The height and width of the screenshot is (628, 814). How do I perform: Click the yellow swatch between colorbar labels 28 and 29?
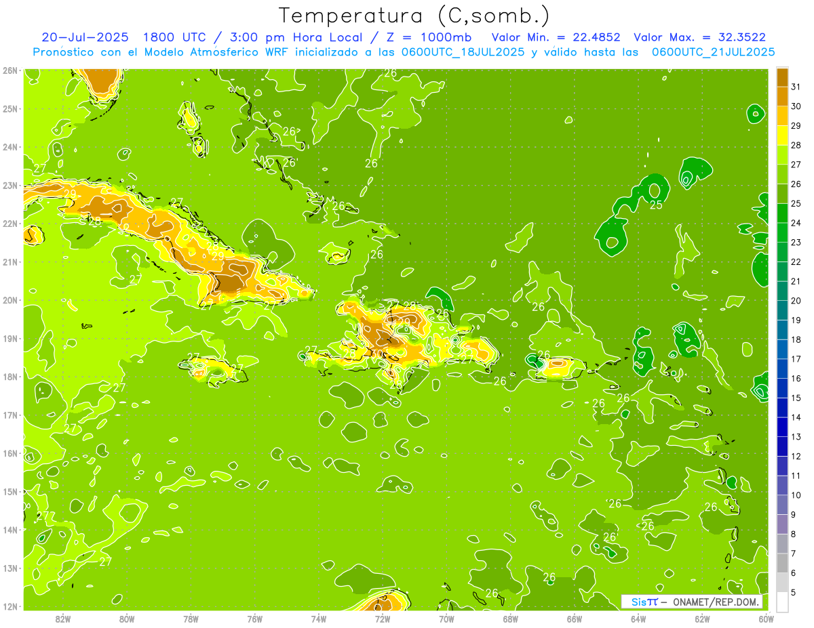pyautogui.click(x=782, y=135)
